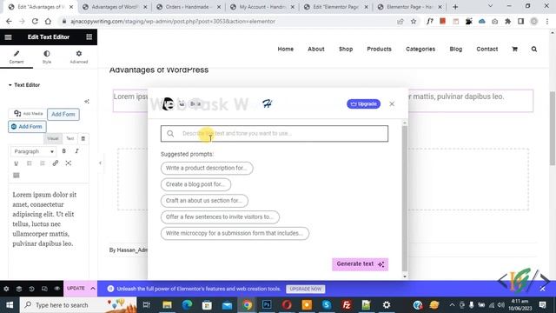Expand the save options arrow next to UPDATE
The width and height of the screenshot is (556, 313).
93,289
